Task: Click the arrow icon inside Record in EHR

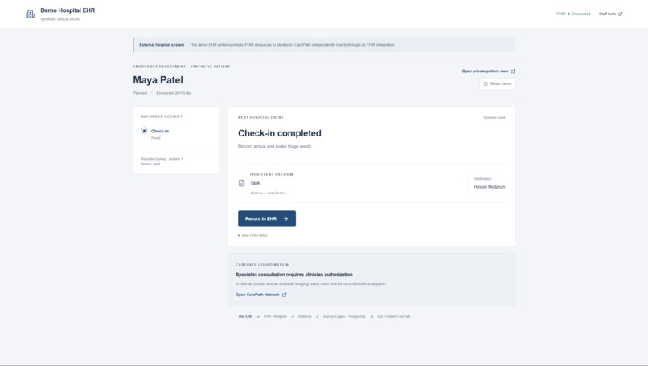Action: click(x=285, y=218)
